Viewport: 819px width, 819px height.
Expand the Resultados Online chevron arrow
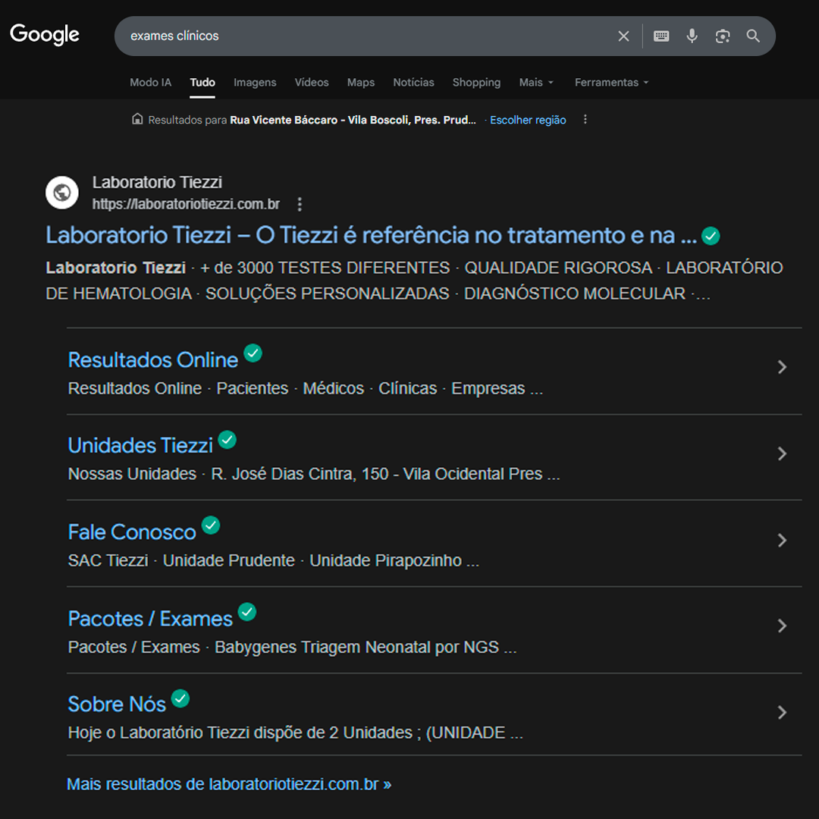coord(782,368)
